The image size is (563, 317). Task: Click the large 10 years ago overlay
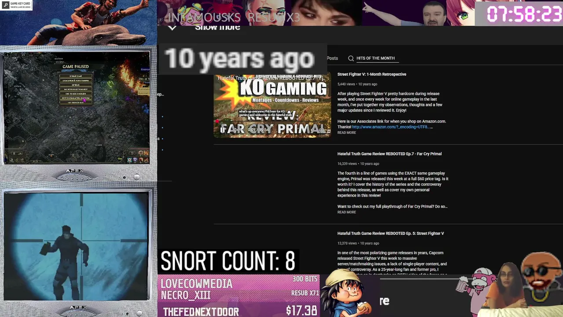point(239,59)
